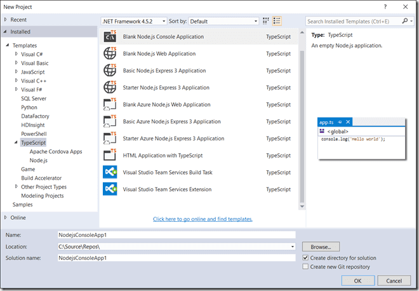This screenshot has width=419, height=291.
Task: Click the Search Installed Templates box
Action: point(354,21)
